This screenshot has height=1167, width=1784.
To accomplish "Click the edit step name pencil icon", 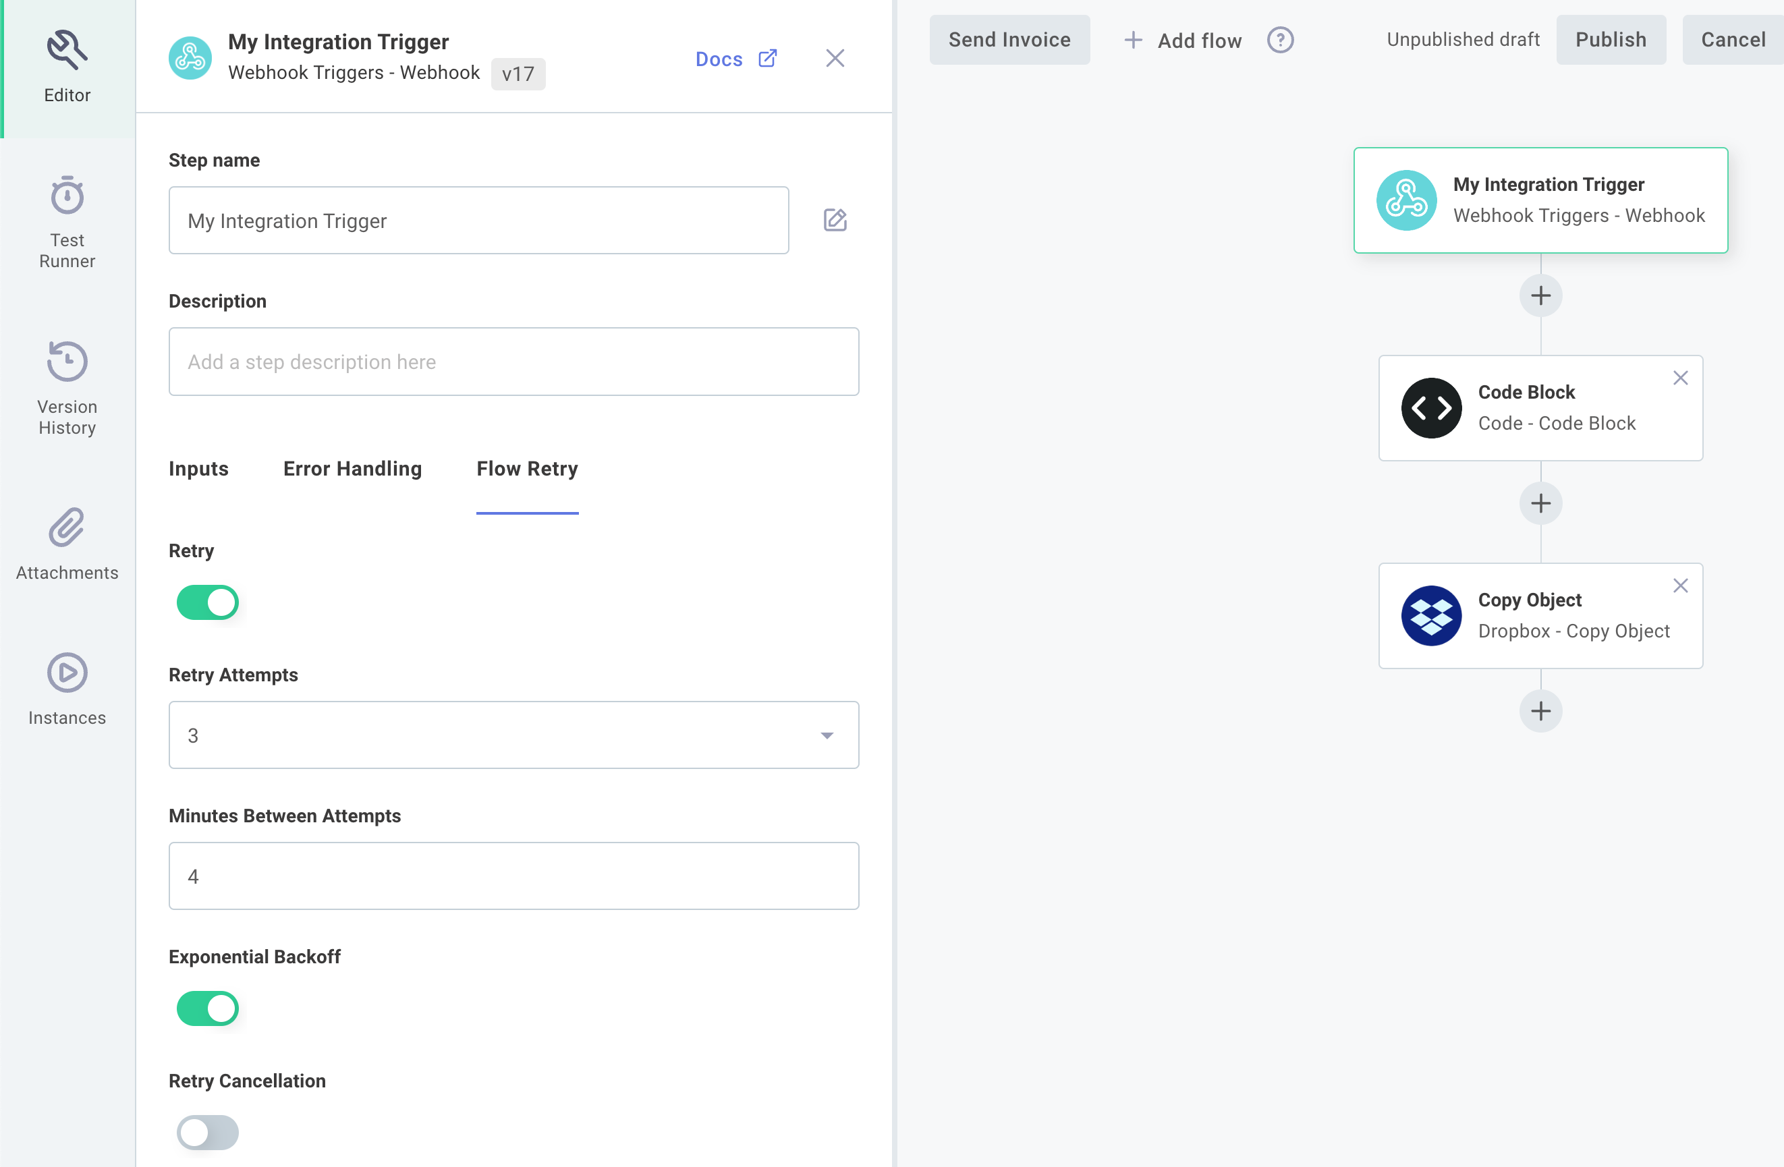I will [x=835, y=221].
